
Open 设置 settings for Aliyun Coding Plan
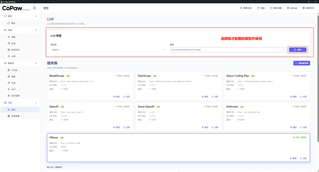point(303,96)
